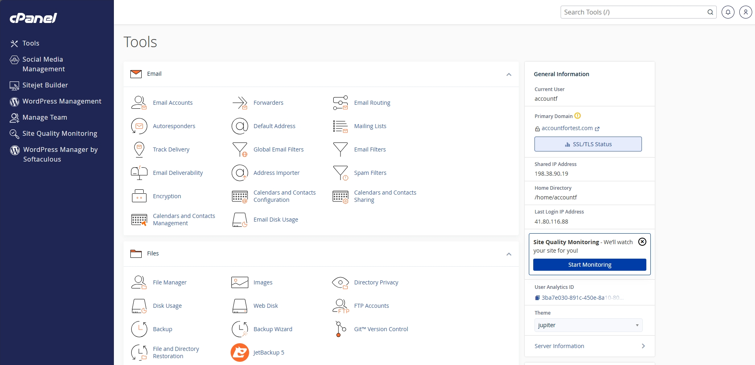Open the Web Disk icon
This screenshot has width=755, height=365.
tap(240, 306)
